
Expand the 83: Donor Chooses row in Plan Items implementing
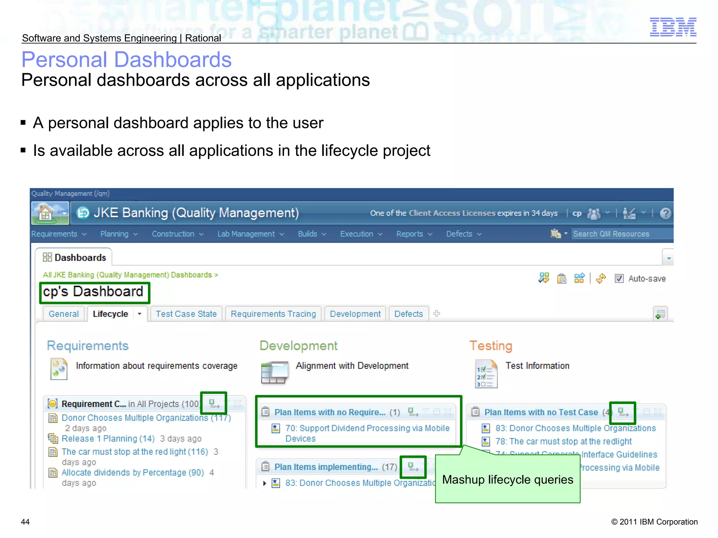click(x=265, y=483)
